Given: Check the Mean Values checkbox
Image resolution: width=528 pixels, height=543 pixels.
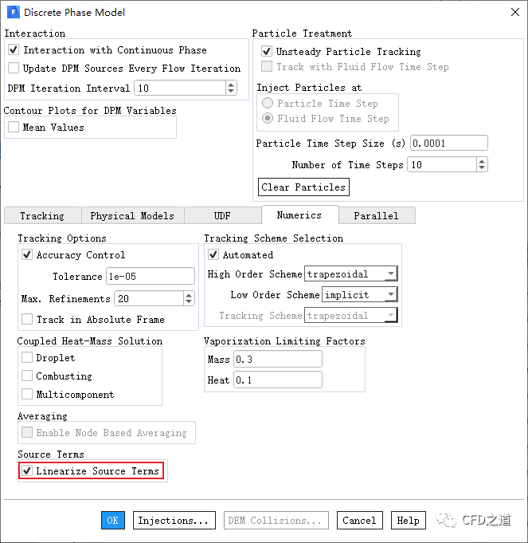Looking at the screenshot, I should (14, 127).
